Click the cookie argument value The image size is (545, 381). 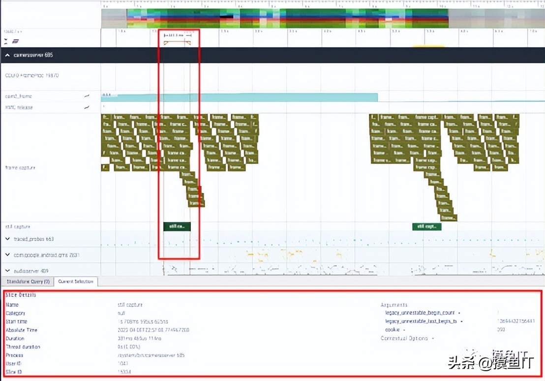(501, 329)
